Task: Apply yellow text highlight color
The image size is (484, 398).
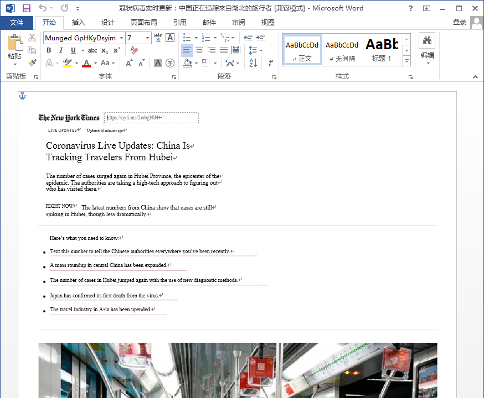Action: click(68, 63)
